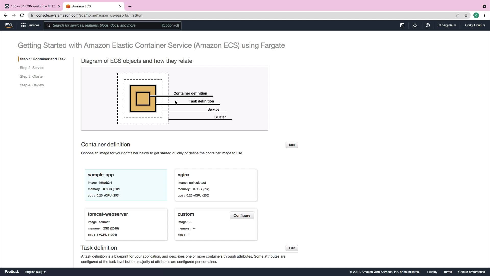Click Configure on the custom container
This screenshot has width=490, height=276.
241,215
